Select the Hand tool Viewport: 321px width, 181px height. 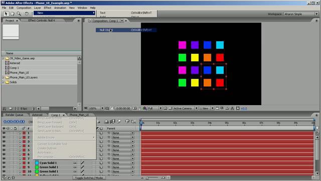click(12, 14)
